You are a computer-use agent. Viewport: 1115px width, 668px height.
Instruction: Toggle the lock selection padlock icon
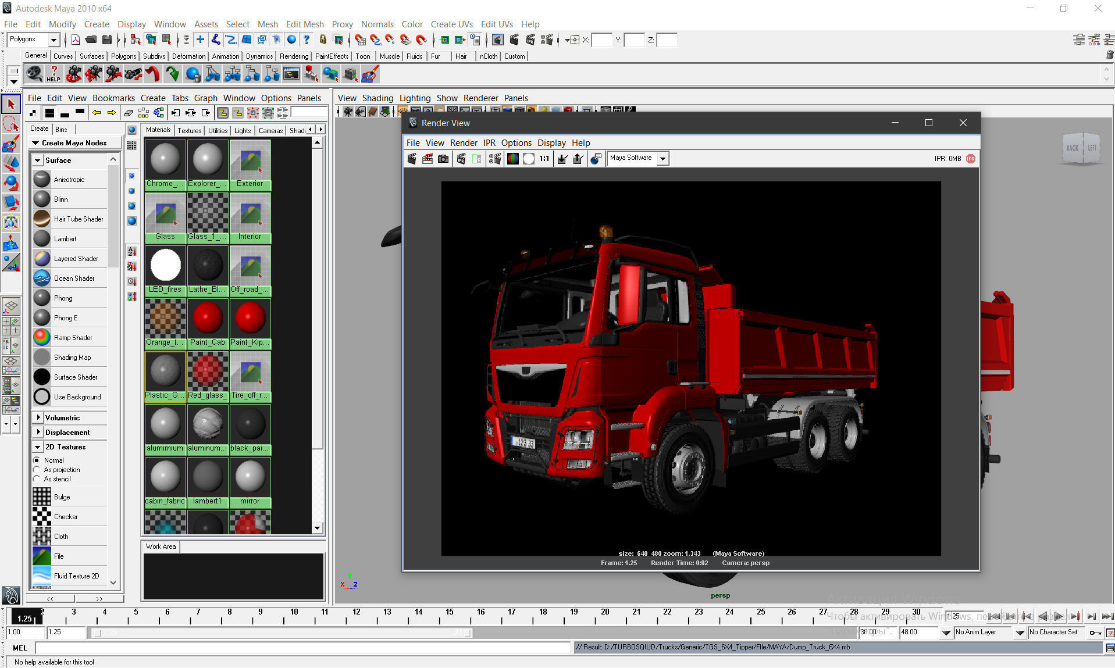[x=323, y=40]
